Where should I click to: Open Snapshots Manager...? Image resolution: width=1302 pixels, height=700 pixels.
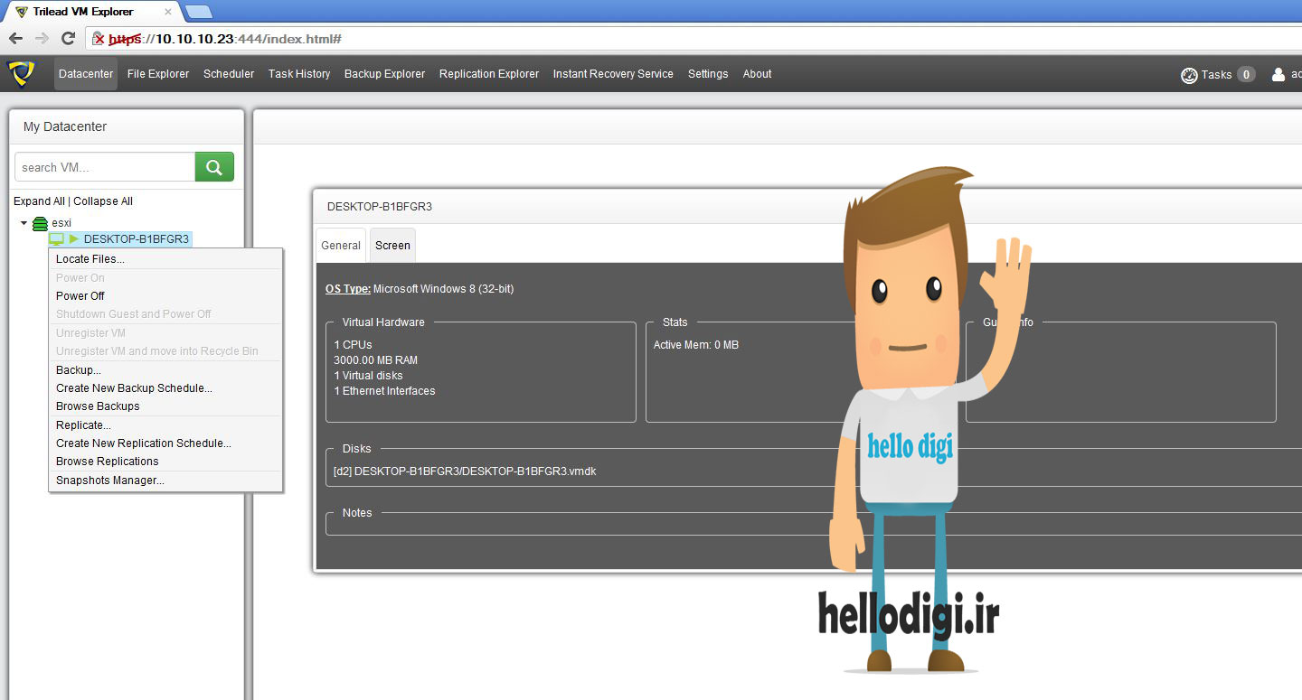(x=165, y=481)
